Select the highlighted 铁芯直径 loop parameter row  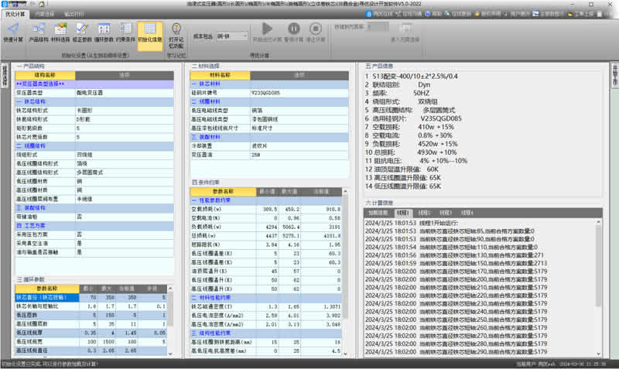[x=91, y=298]
